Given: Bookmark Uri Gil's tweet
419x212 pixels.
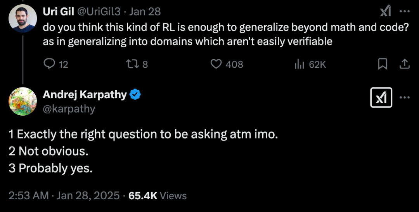Looking at the screenshot, I should [383, 64].
